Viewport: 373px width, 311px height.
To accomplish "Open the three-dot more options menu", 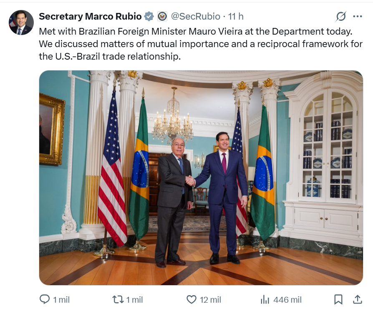I will [358, 16].
